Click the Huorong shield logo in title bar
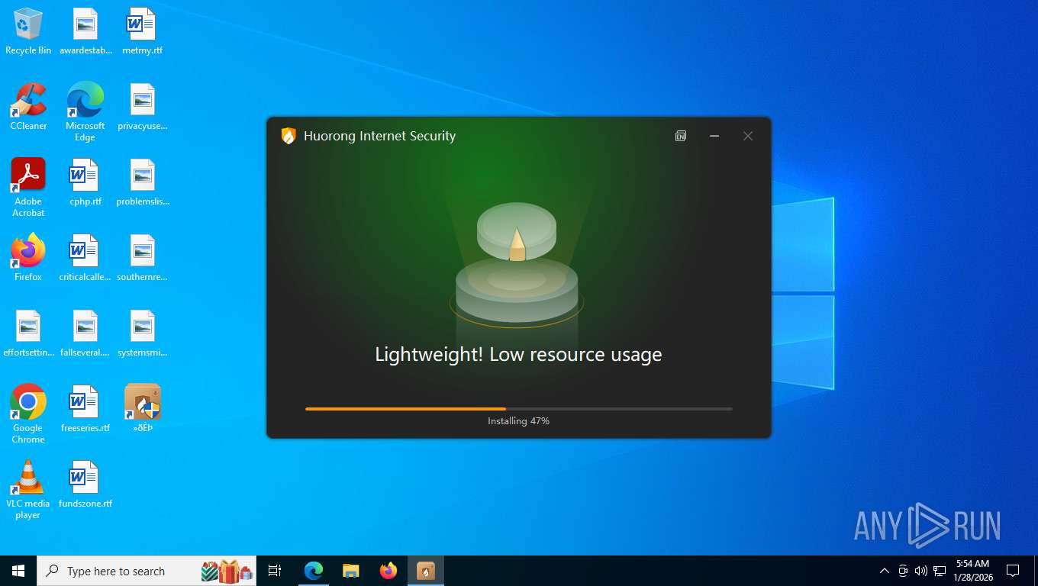 (289, 136)
